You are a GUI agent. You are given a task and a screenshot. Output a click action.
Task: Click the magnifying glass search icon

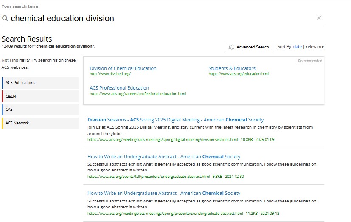point(5,18)
